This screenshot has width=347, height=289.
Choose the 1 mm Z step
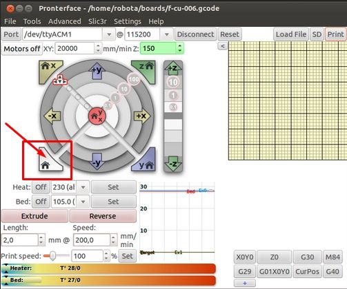click(173, 96)
